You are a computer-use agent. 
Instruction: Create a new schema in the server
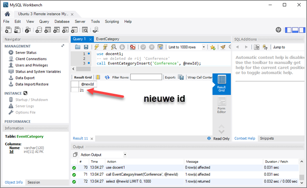[39, 30]
